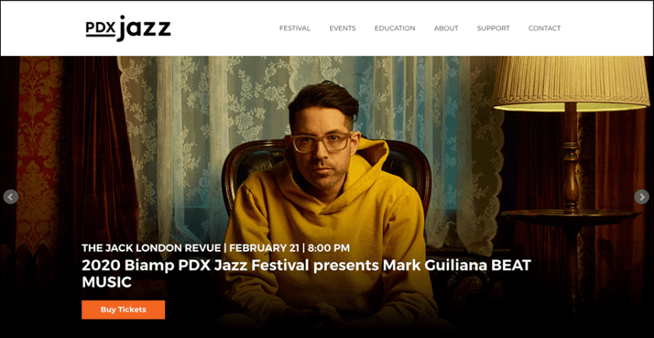
Task: Open the Mark Guiliana BEAT MUSIC headline
Action: click(x=307, y=273)
